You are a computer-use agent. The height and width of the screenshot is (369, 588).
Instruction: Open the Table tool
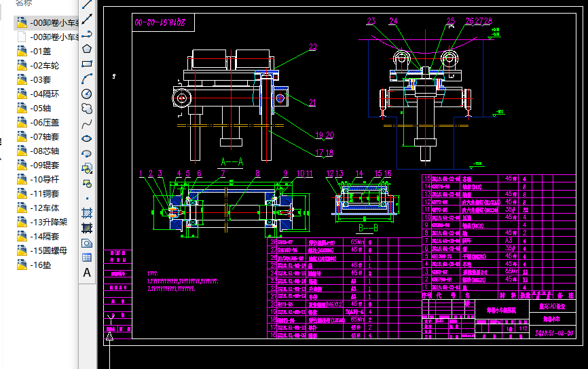tap(87, 258)
